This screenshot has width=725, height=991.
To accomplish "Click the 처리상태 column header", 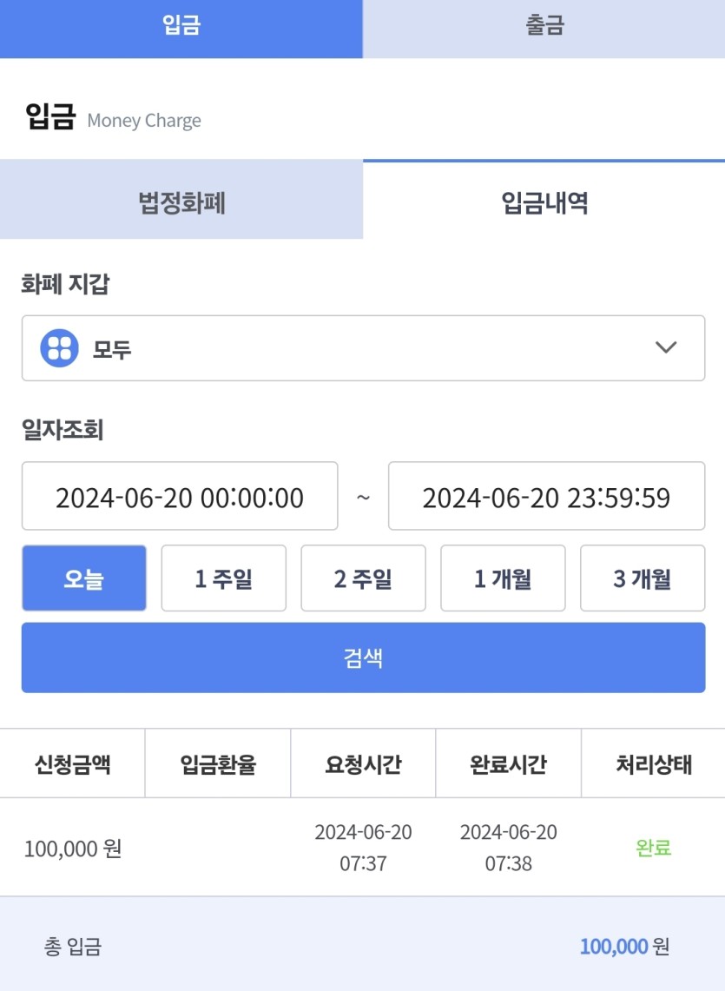I will click(x=654, y=764).
